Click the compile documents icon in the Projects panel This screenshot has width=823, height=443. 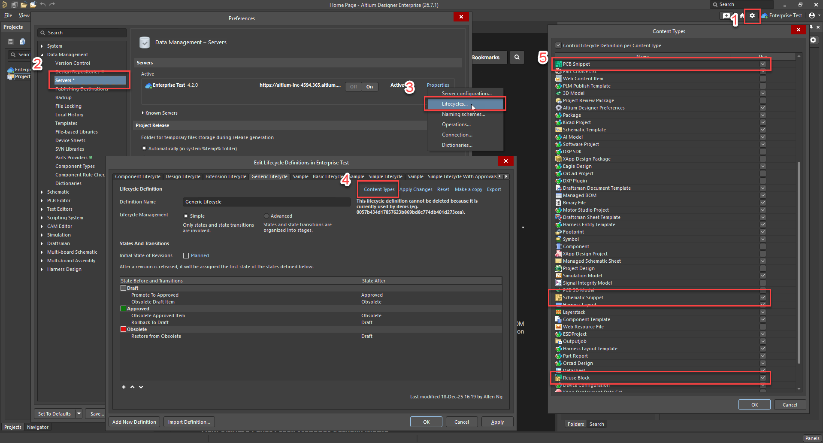click(22, 42)
